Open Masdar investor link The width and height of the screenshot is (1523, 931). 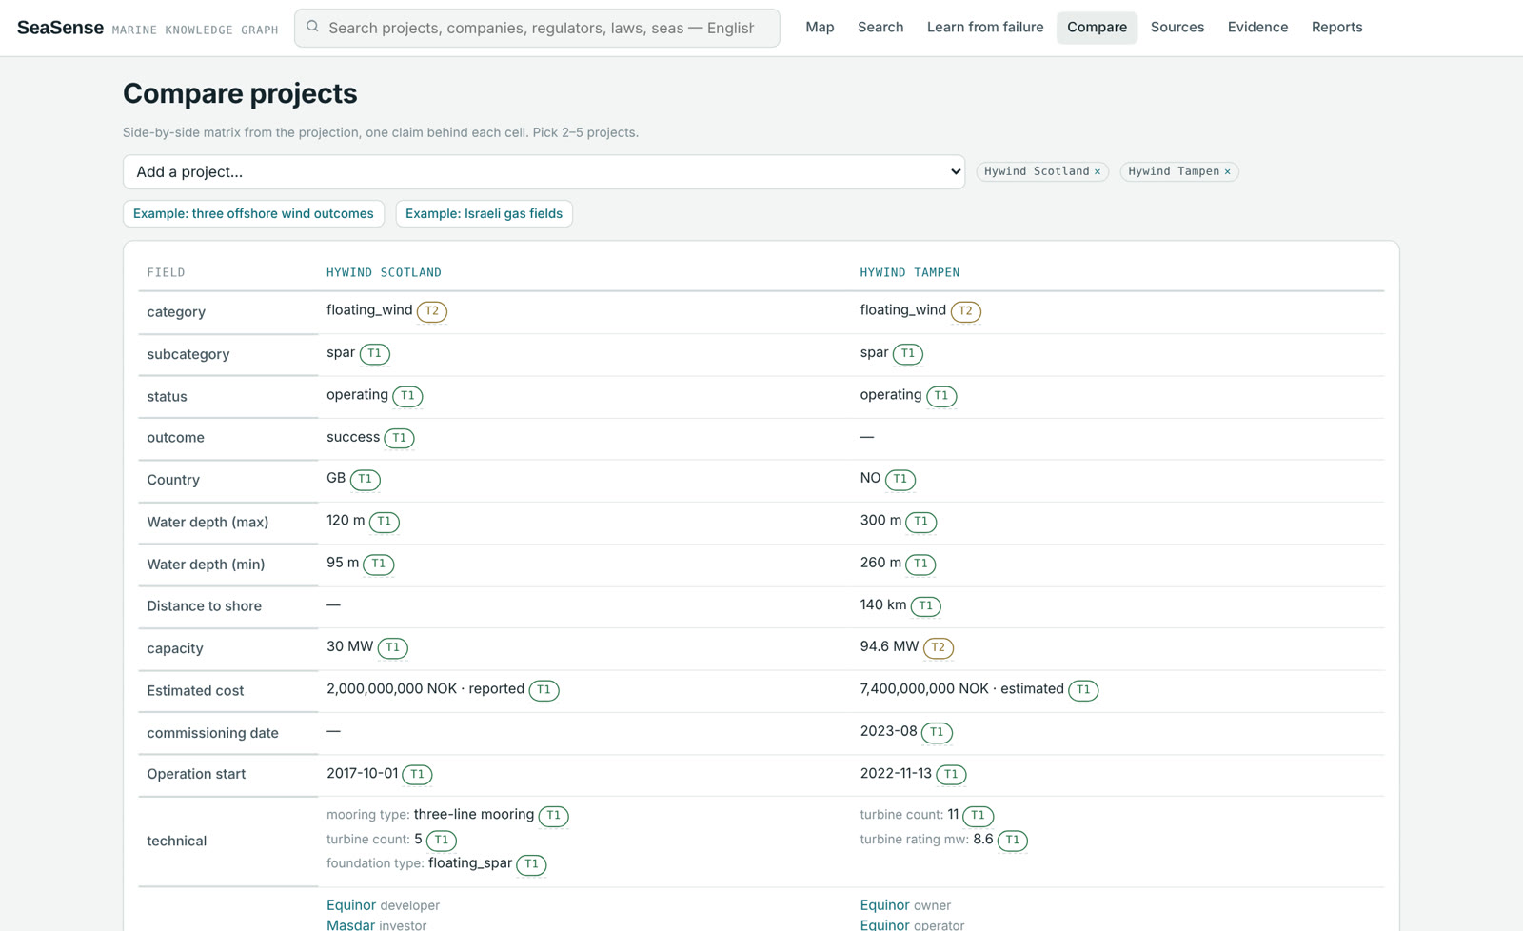pos(350,924)
